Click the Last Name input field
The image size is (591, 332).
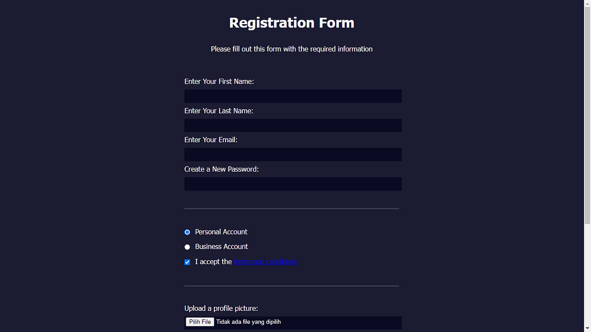pyautogui.click(x=293, y=125)
